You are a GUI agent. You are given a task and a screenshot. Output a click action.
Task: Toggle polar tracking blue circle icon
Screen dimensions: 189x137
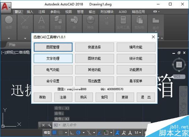[78, 133]
